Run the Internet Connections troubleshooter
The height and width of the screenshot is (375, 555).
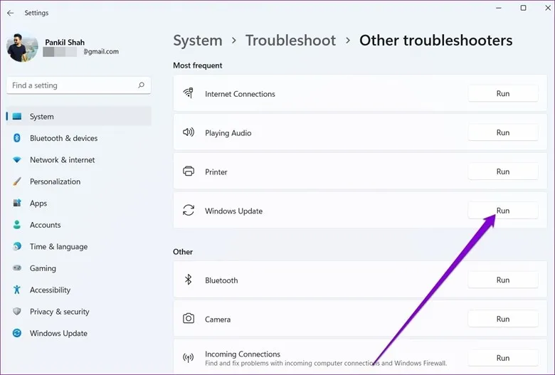pyautogui.click(x=502, y=93)
